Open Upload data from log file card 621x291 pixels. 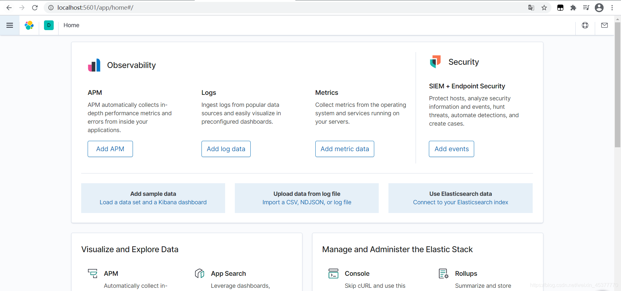pos(307,198)
